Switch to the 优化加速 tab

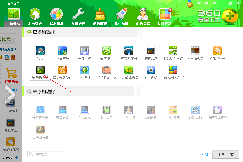coord(121,17)
